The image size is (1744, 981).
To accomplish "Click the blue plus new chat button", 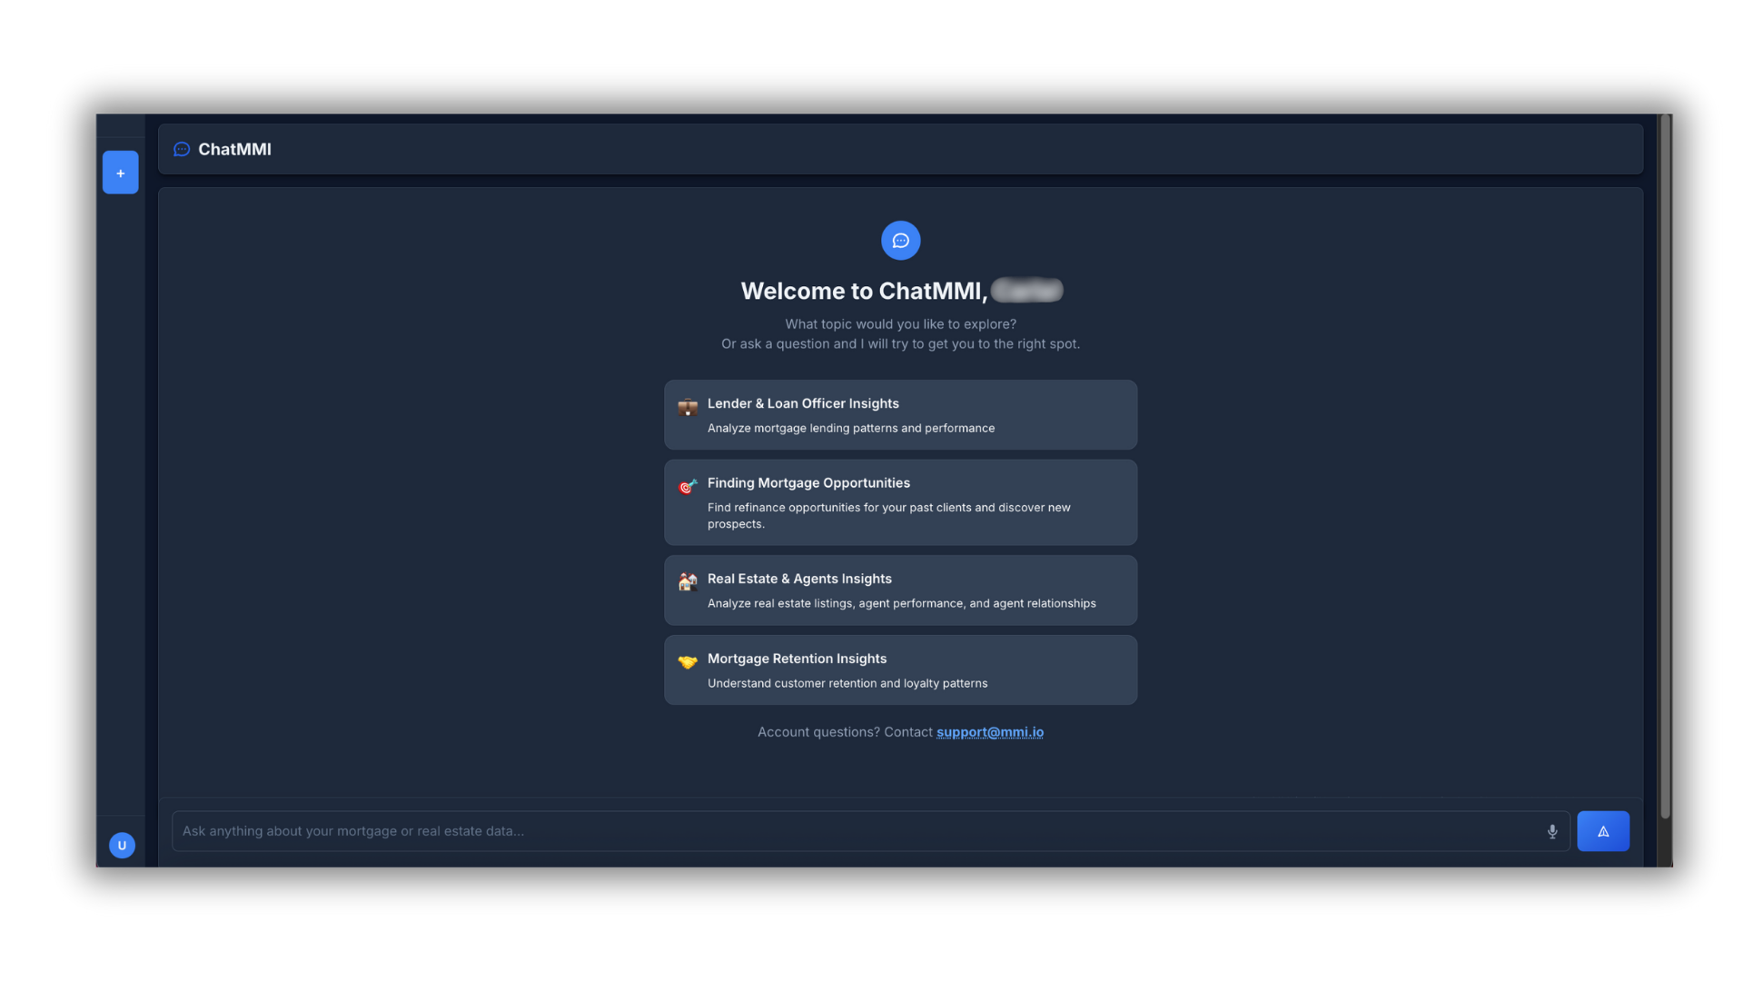I will [120, 173].
